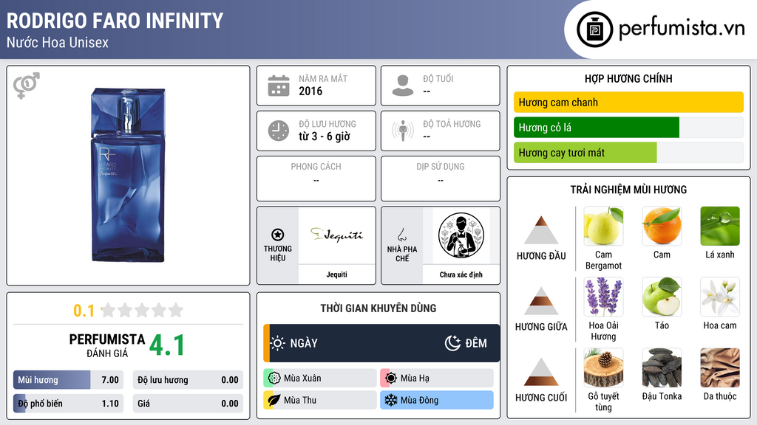
Task: Click the Giá 0.00 score bar
Action: click(x=188, y=404)
